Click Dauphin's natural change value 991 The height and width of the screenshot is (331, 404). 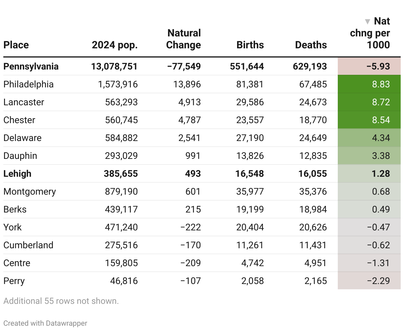point(193,156)
